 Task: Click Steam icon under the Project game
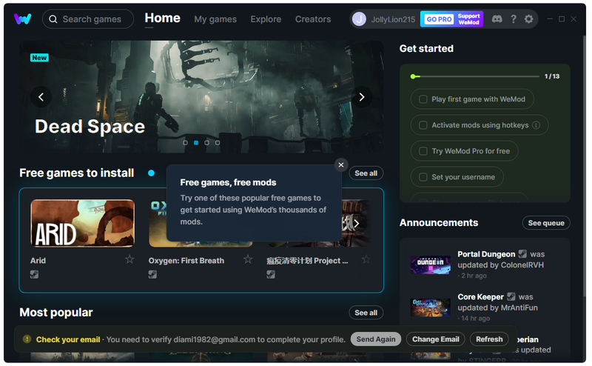[271, 274]
